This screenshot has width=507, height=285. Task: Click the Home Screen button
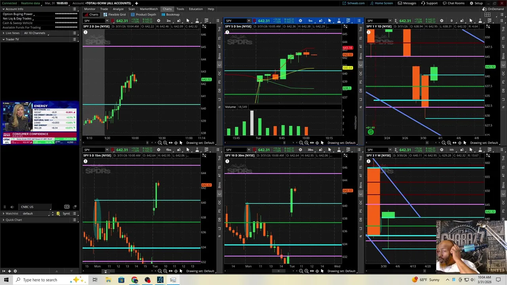point(381,3)
